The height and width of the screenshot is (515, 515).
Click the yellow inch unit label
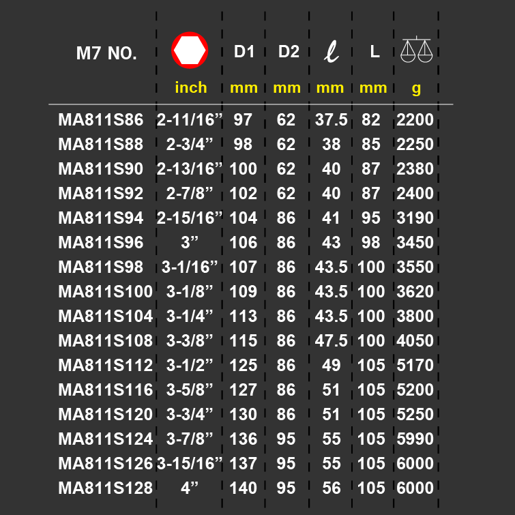pyautogui.click(x=191, y=88)
